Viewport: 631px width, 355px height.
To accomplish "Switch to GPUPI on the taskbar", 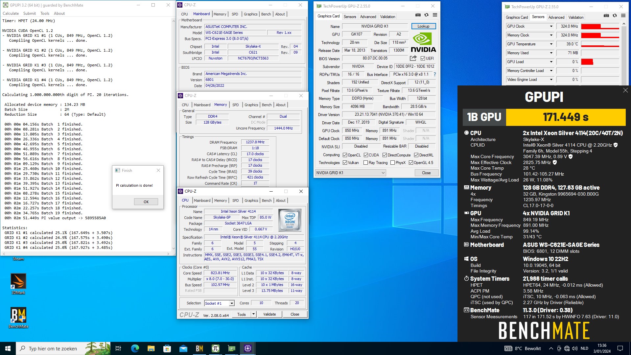I will [x=215, y=348].
